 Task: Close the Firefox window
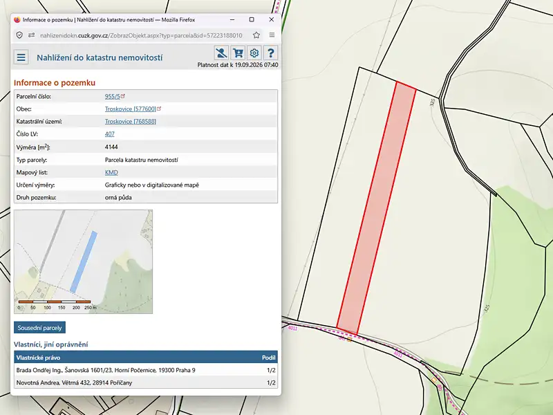point(271,20)
